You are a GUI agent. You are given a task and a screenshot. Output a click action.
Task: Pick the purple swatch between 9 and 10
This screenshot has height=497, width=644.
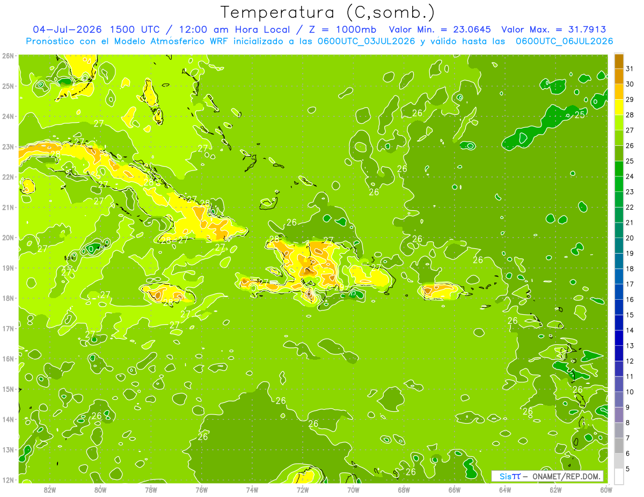coord(619,399)
